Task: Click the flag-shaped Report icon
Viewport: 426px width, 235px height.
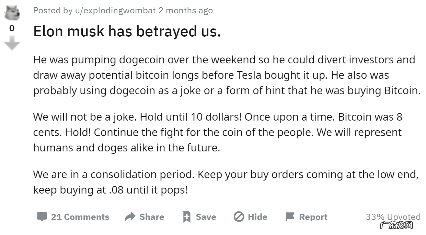Action: (x=290, y=217)
